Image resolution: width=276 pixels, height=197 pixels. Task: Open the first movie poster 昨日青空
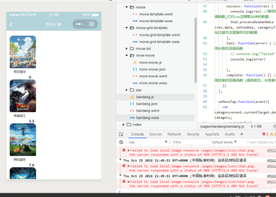tap(23, 52)
